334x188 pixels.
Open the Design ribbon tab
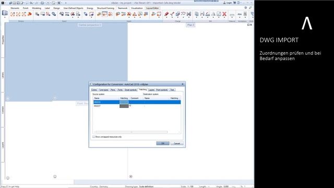tap(57, 8)
